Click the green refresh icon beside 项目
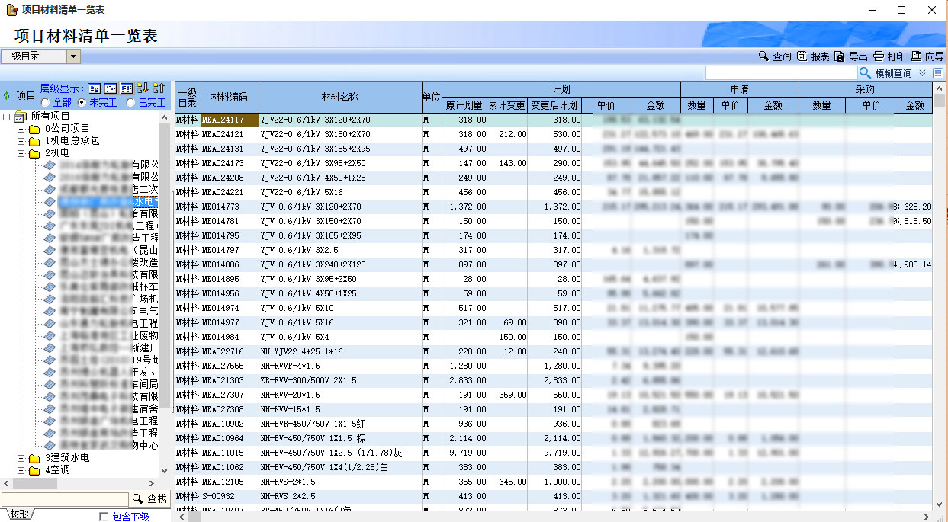The image size is (948, 522). (7, 95)
